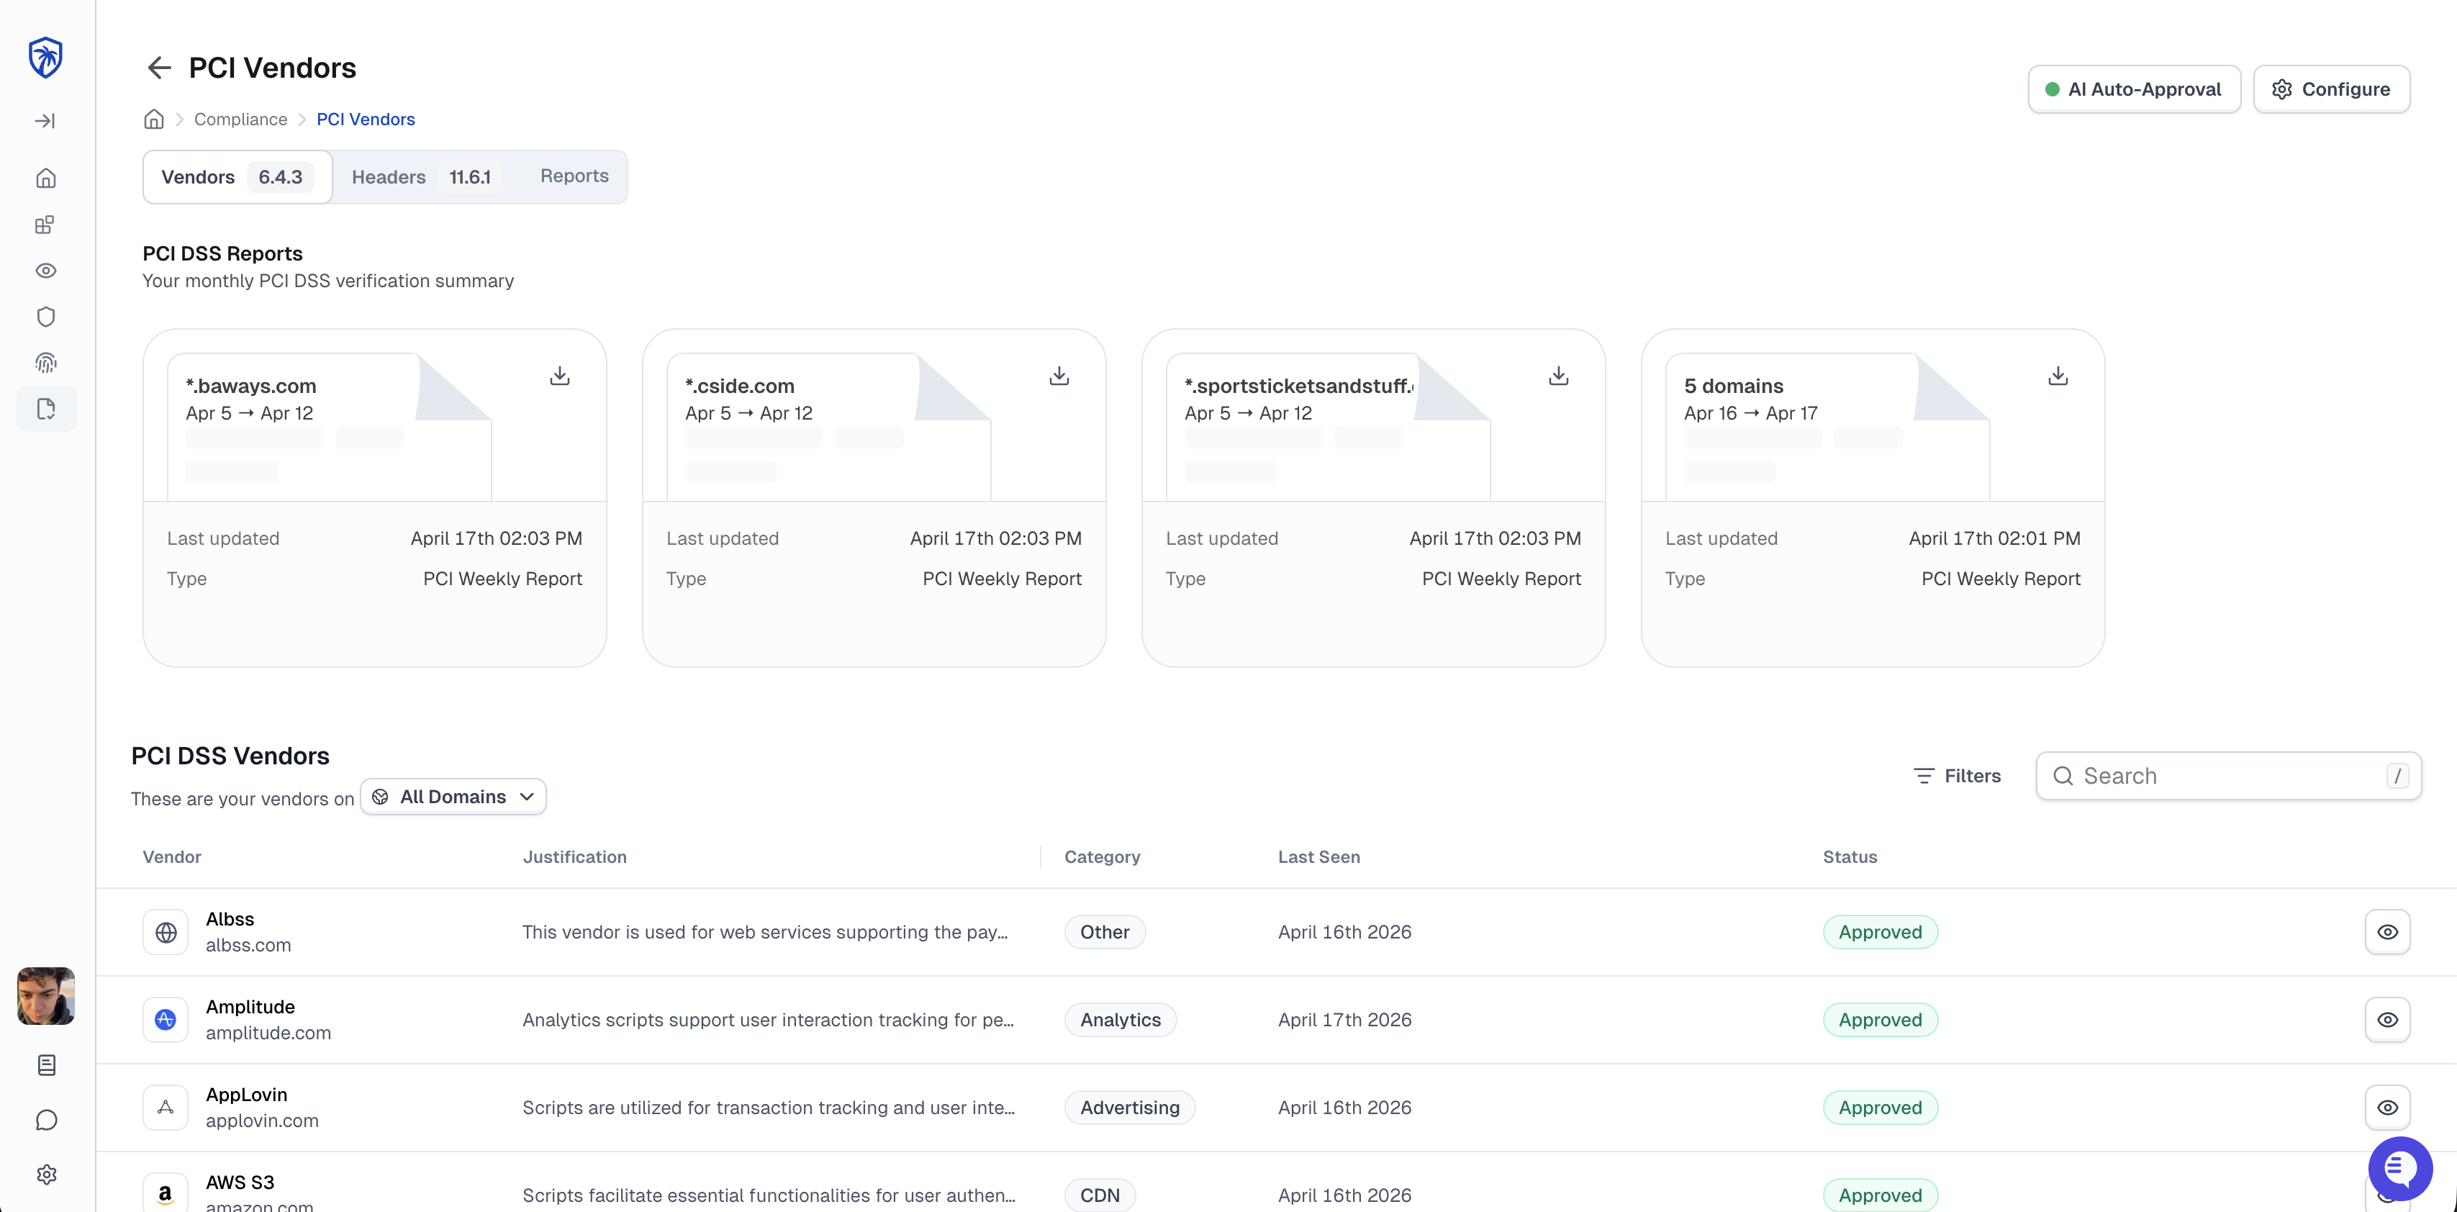Open the *.baways.com report card
The height and width of the screenshot is (1212, 2457).
coord(375,498)
